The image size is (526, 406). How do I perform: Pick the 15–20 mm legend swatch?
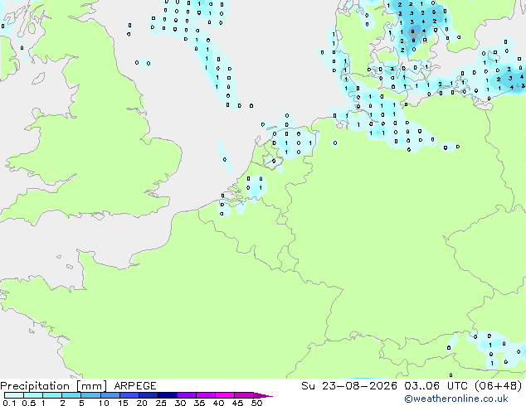tap(129, 395)
